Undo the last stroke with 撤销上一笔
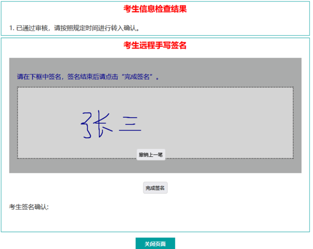This screenshot has height=249, width=313. click(x=151, y=155)
